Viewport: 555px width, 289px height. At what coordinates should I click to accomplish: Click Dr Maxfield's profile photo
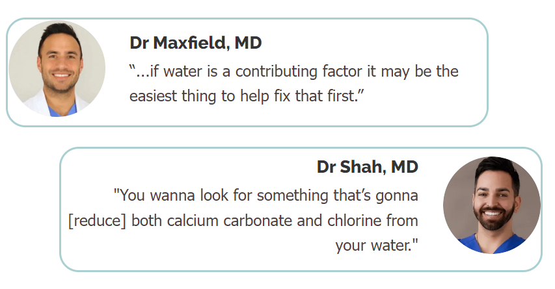point(57,69)
